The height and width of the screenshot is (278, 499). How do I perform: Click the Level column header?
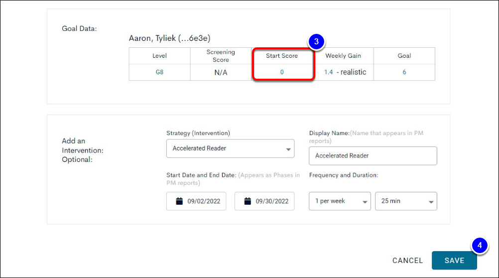coord(159,56)
